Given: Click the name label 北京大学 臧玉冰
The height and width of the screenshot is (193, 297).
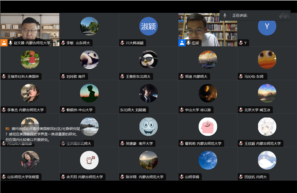Looking at the screenshot, I should [257, 110].
